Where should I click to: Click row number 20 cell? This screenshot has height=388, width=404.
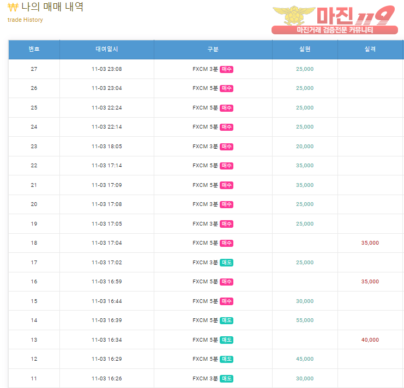pos(34,204)
